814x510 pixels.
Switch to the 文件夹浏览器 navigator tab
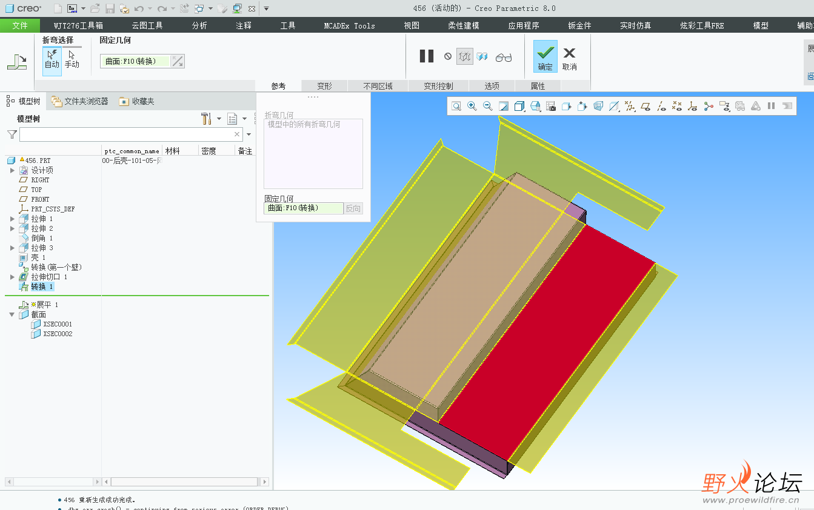[x=79, y=101]
